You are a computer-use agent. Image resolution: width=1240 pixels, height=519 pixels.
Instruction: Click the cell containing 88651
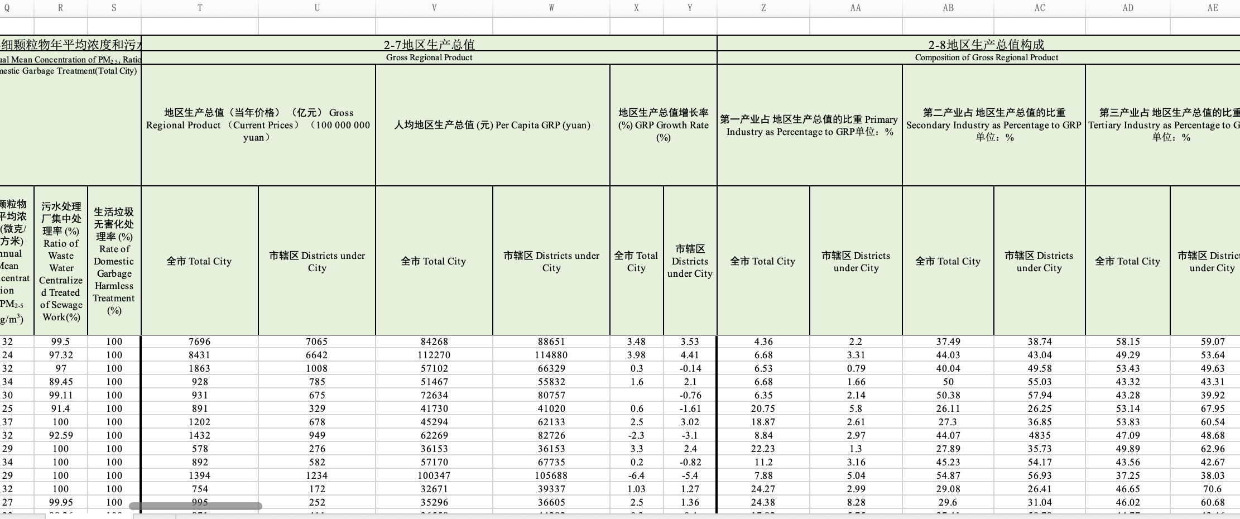(551, 342)
